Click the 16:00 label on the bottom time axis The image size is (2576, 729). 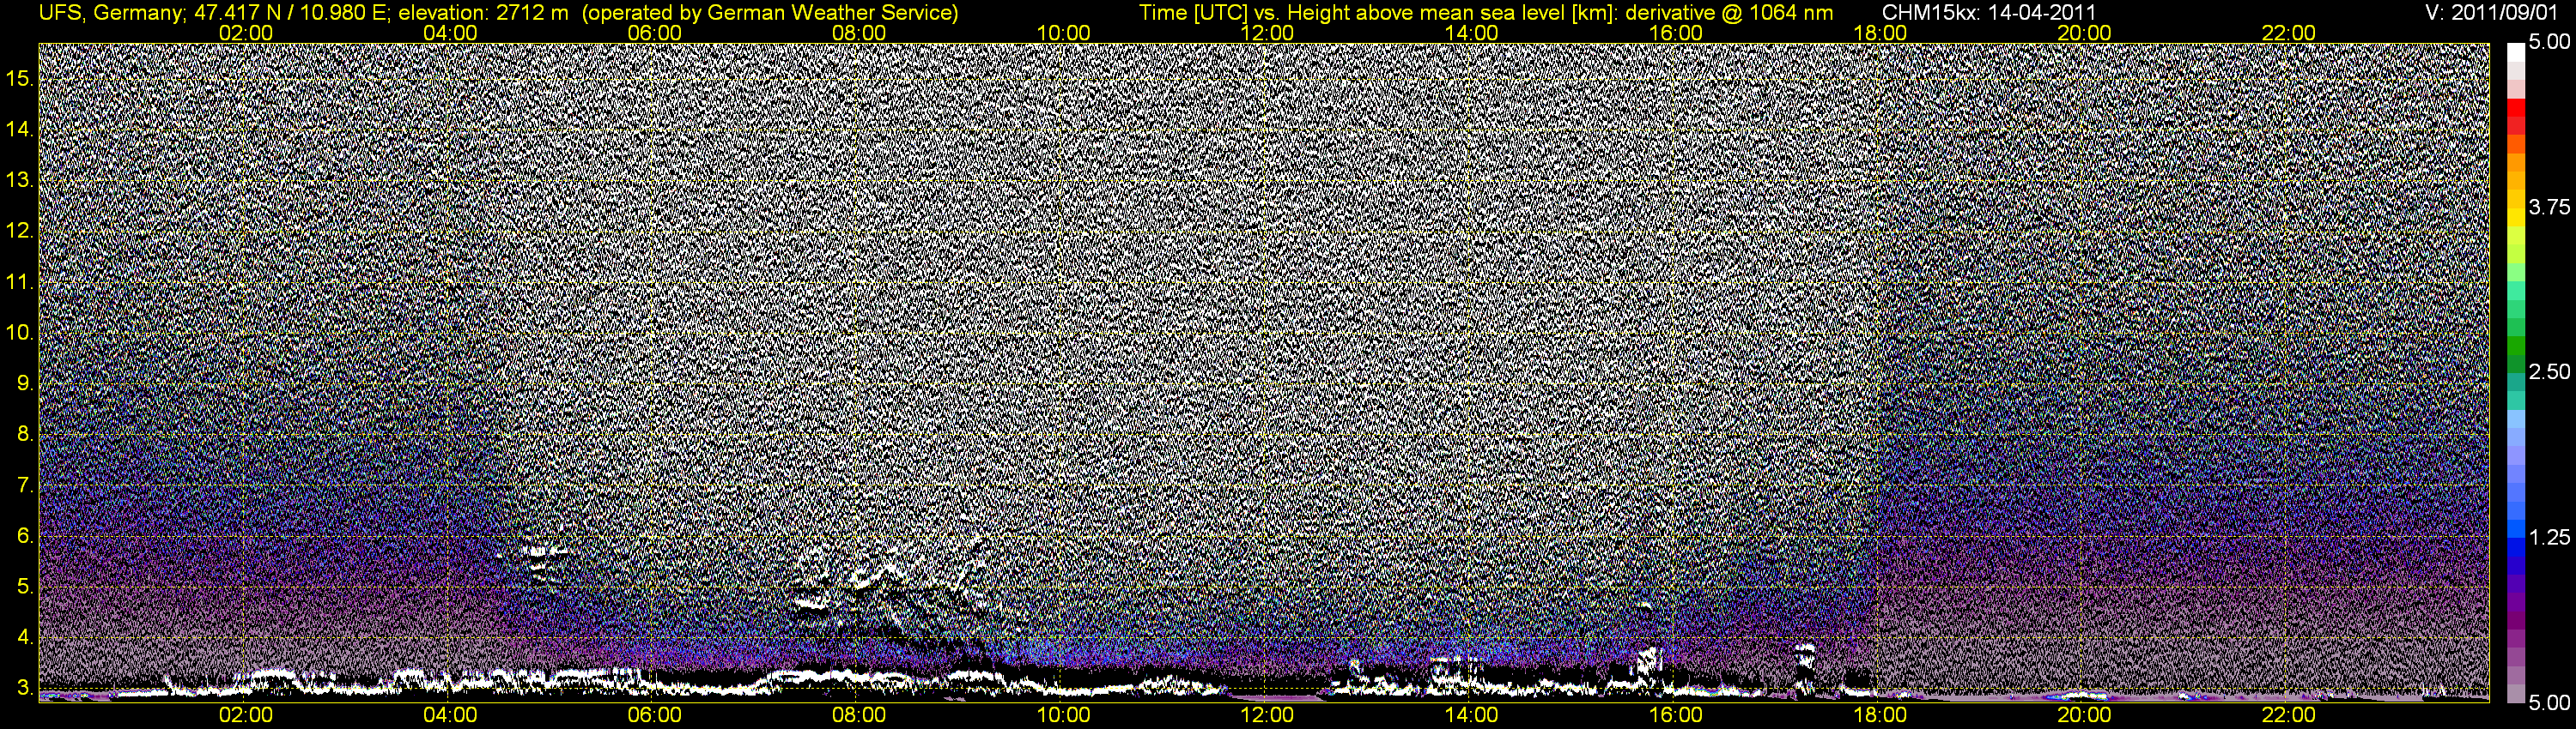pyautogui.click(x=1675, y=715)
